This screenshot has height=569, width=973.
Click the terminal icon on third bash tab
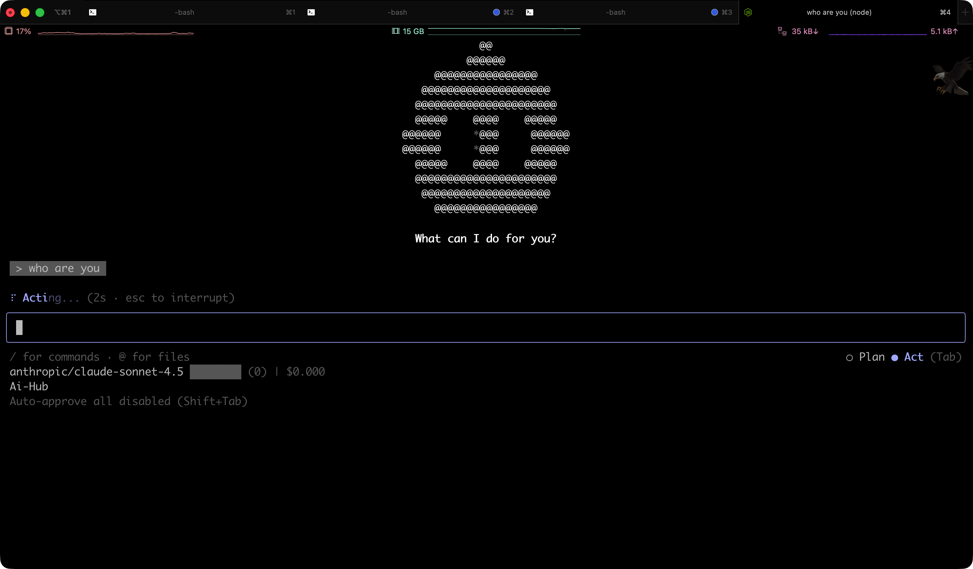pyautogui.click(x=529, y=12)
